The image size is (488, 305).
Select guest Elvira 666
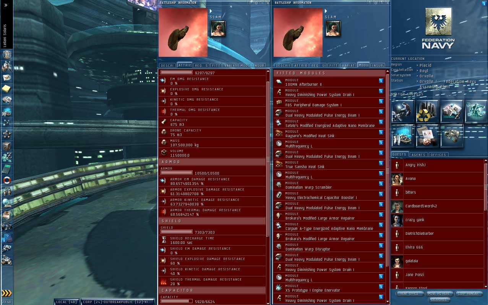438,247
